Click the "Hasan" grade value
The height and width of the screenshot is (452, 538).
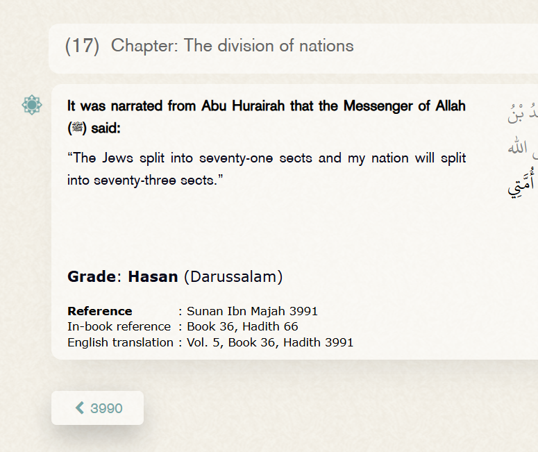pos(153,277)
